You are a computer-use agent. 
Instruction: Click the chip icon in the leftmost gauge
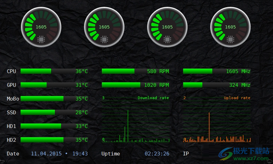coord(41,39)
